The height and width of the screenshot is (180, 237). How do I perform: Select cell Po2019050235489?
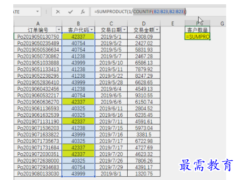point(38,43)
